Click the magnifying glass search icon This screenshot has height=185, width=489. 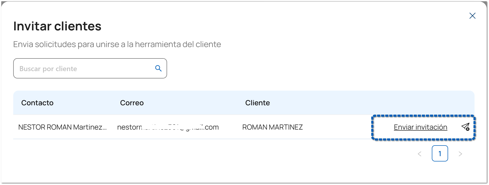pos(158,68)
